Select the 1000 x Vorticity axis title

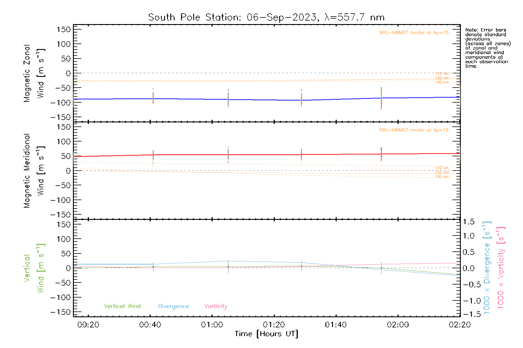click(x=501, y=268)
